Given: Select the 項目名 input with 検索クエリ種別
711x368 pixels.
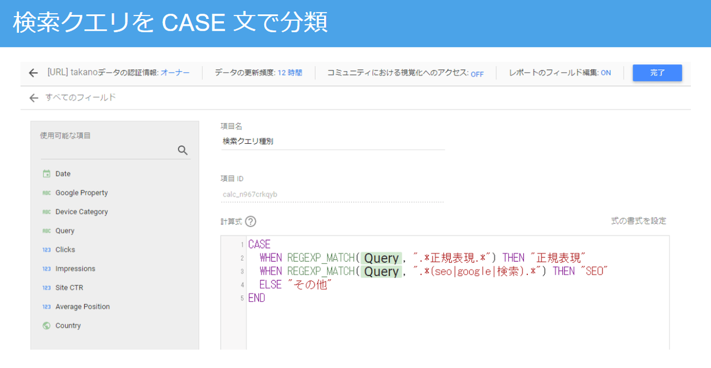Looking at the screenshot, I should [x=332, y=141].
